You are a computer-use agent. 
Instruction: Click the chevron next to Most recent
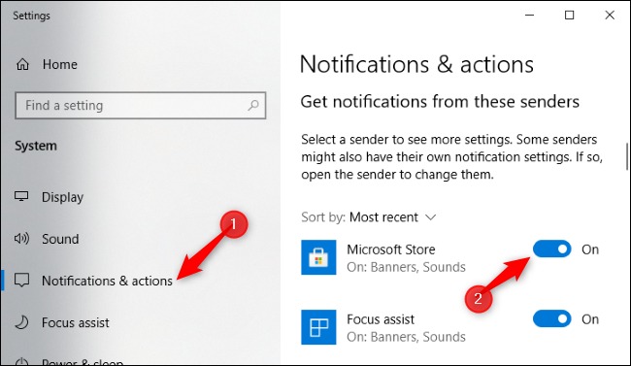click(430, 217)
